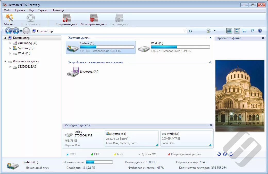Open the address bar dropdown arrow
This screenshot has height=174, width=268.
(x=185, y=31)
